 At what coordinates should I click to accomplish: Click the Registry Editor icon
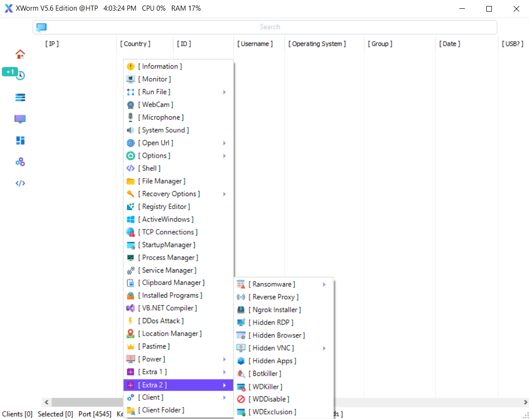click(130, 207)
